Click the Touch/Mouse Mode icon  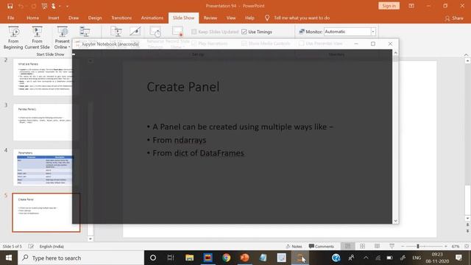click(x=54, y=6)
